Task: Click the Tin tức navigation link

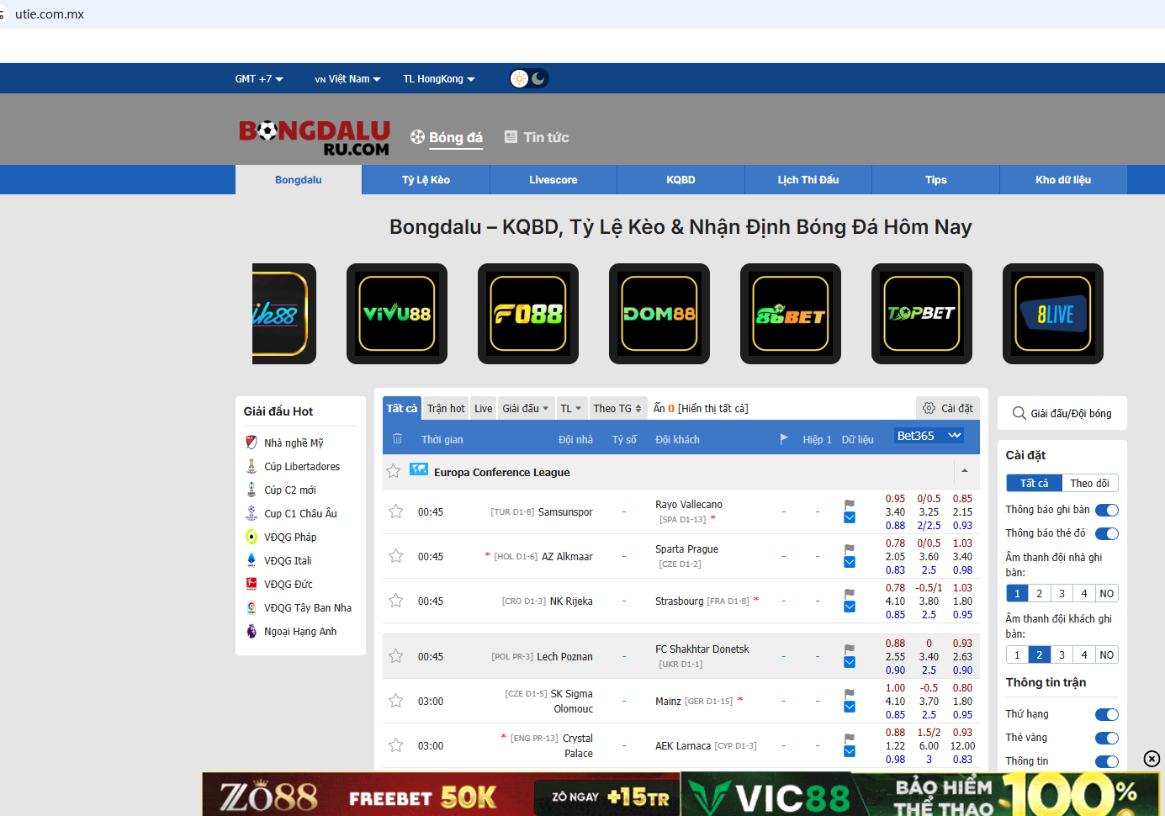Action: click(x=537, y=137)
